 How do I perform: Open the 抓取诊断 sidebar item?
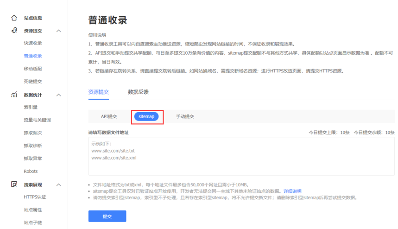(x=33, y=146)
